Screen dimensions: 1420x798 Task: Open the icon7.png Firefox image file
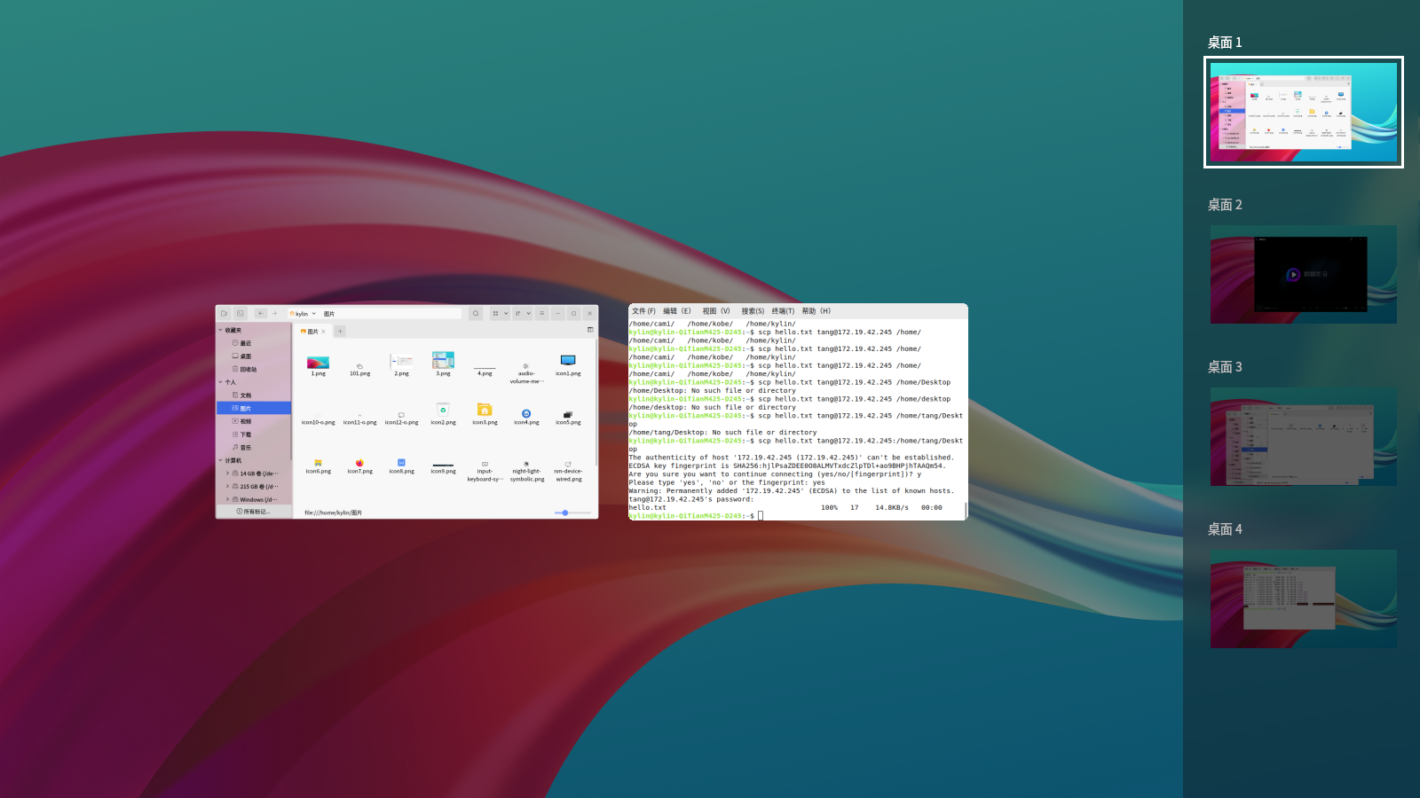359,464
